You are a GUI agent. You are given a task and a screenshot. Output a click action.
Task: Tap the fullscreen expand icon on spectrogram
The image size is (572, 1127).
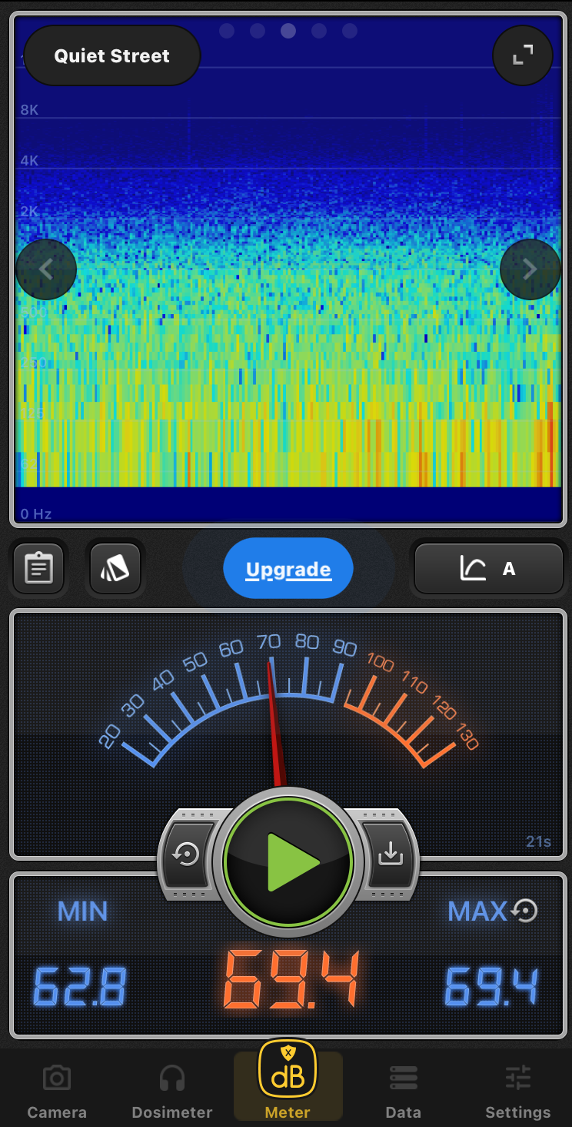523,55
